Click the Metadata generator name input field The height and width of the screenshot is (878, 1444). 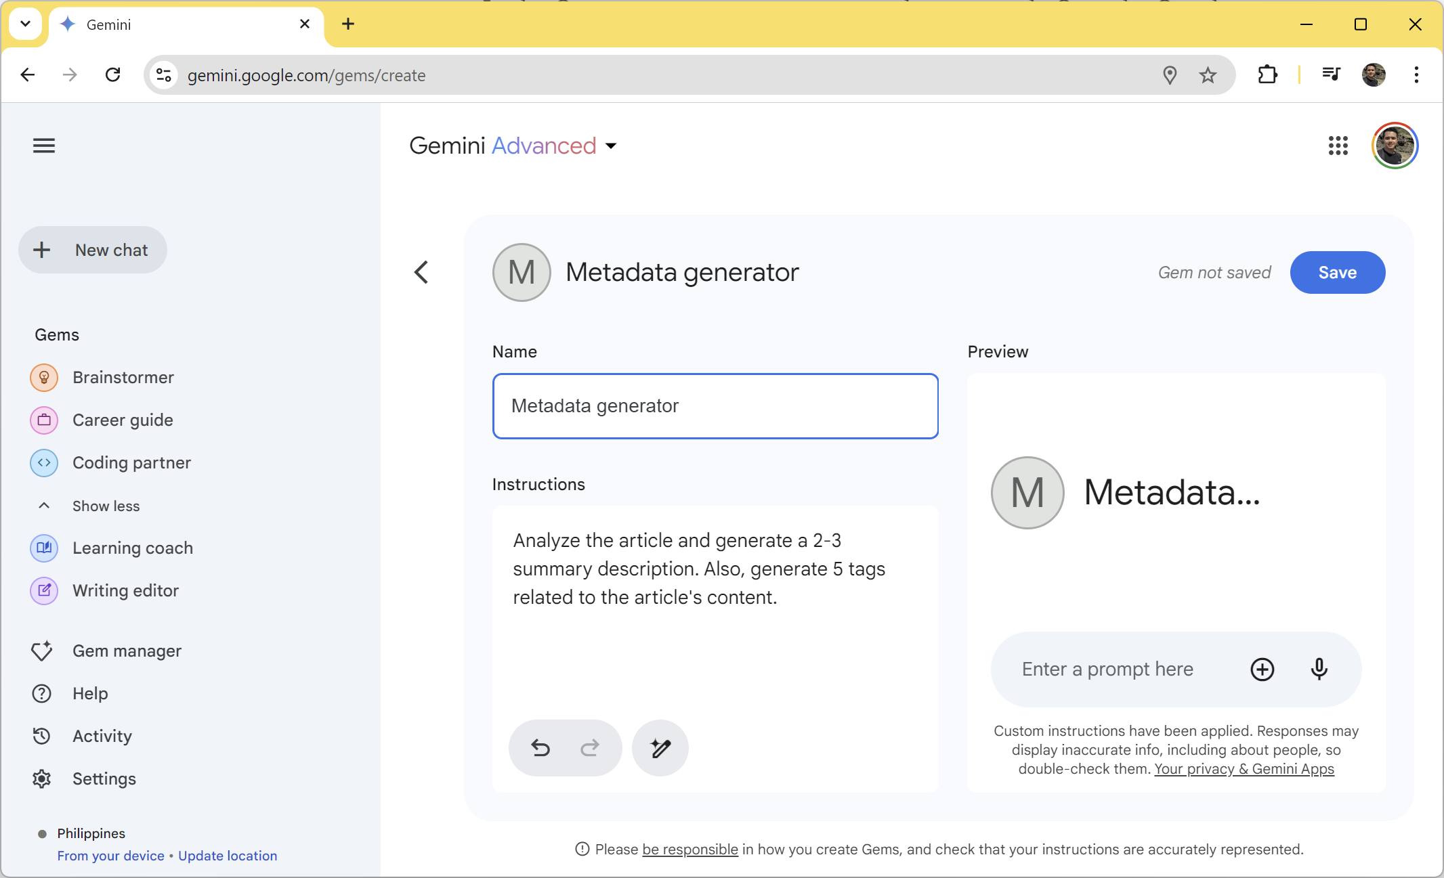click(x=716, y=406)
